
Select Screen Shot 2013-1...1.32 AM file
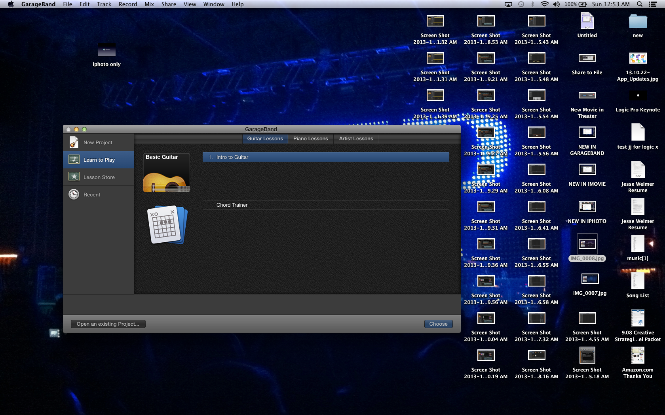pyautogui.click(x=435, y=21)
